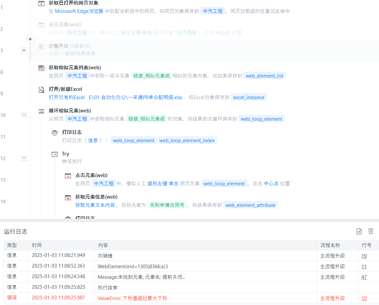This screenshot has width=379, height=305.
Task: Clear logs with the trash bin icon
Action: (x=371, y=231)
